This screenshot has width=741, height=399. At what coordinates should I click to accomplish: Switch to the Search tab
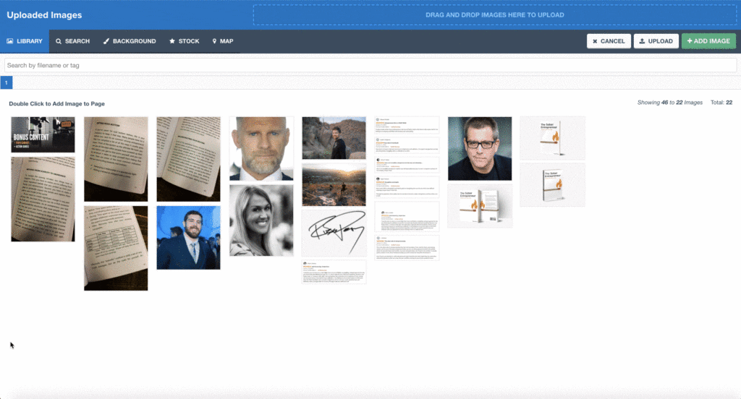click(x=72, y=41)
